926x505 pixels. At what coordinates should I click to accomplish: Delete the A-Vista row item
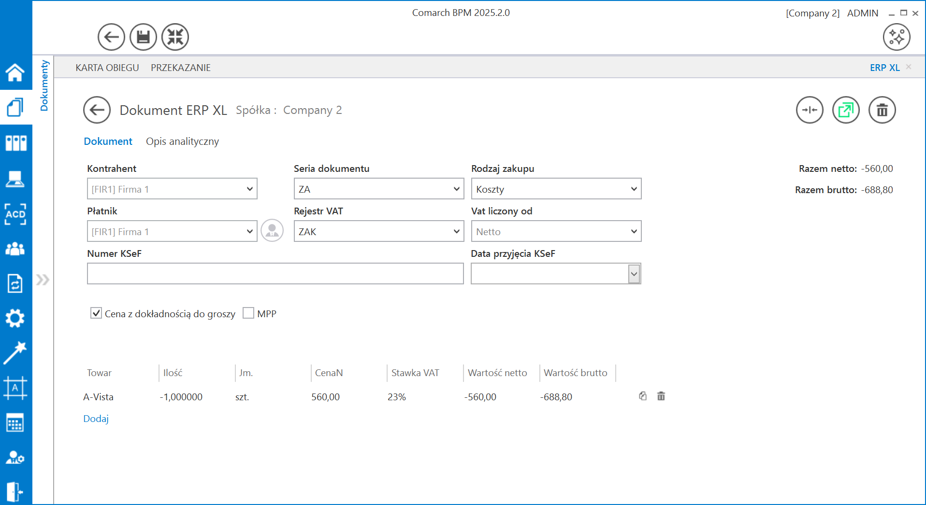[661, 396]
